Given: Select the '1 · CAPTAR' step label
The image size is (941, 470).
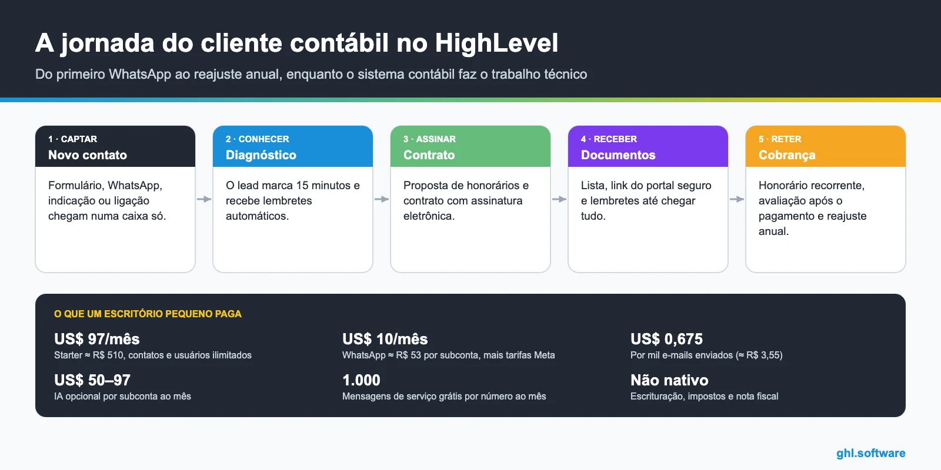Looking at the screenshot, I should point(72,139).
